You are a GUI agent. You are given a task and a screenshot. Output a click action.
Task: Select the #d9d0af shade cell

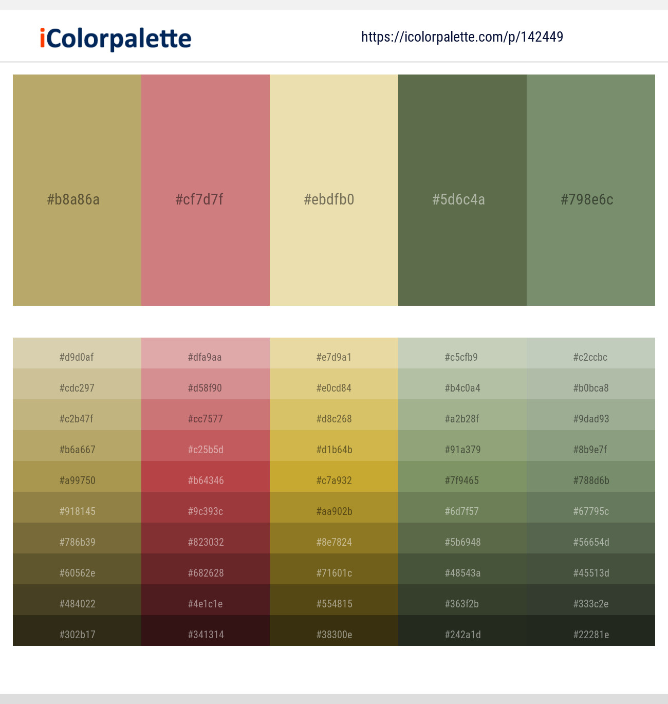pyautogui.click(x=77, y=353)
